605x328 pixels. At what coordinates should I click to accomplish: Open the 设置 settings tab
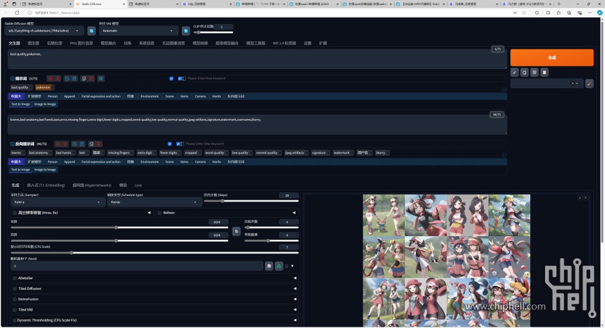point(308,43)
